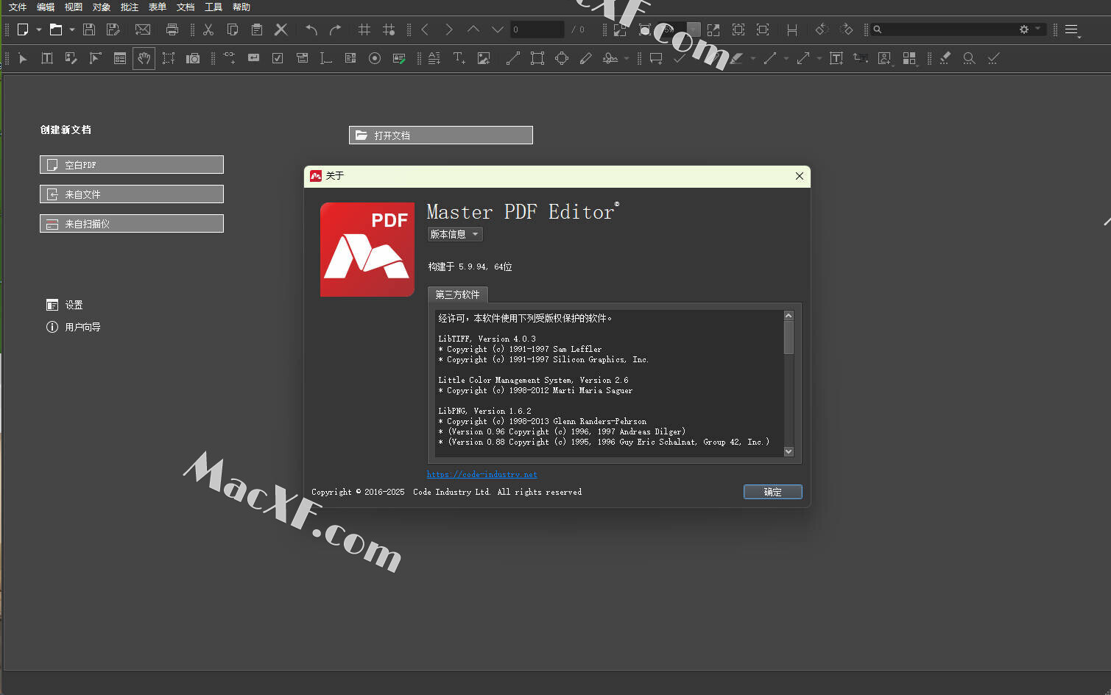Select the insert image tool
Viewport: 1111px width, 695px height.
coord(484,58)
